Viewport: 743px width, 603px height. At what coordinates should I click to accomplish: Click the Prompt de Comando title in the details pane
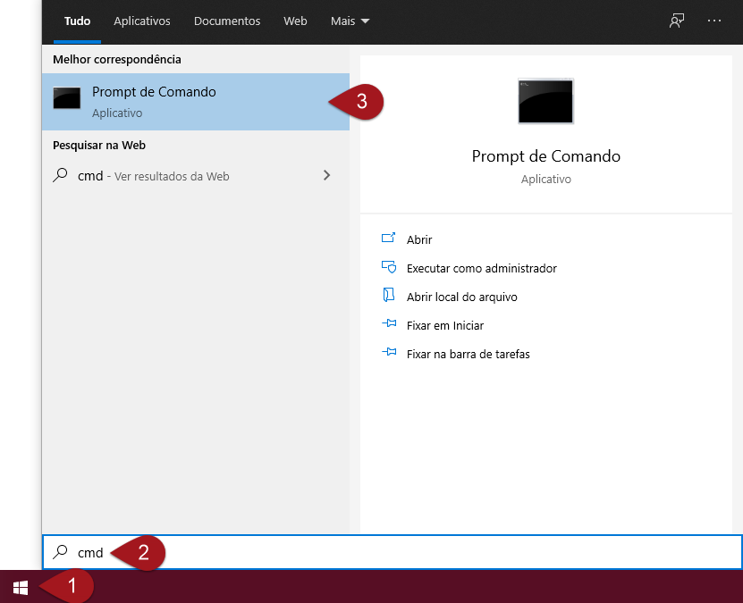coord(545,156)
